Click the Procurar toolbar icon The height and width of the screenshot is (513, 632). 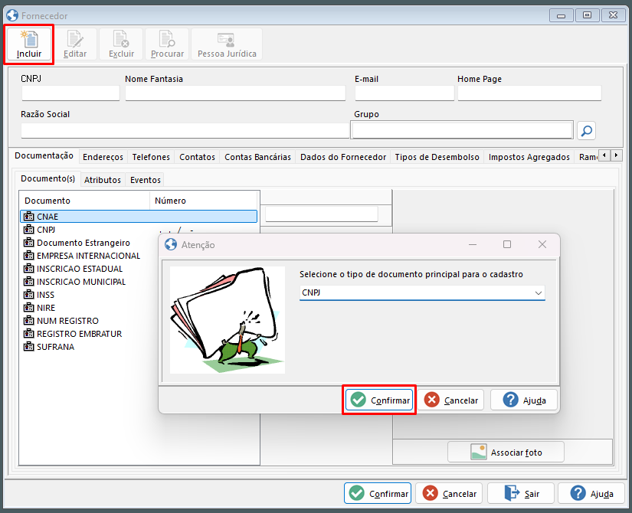[167, 44]
